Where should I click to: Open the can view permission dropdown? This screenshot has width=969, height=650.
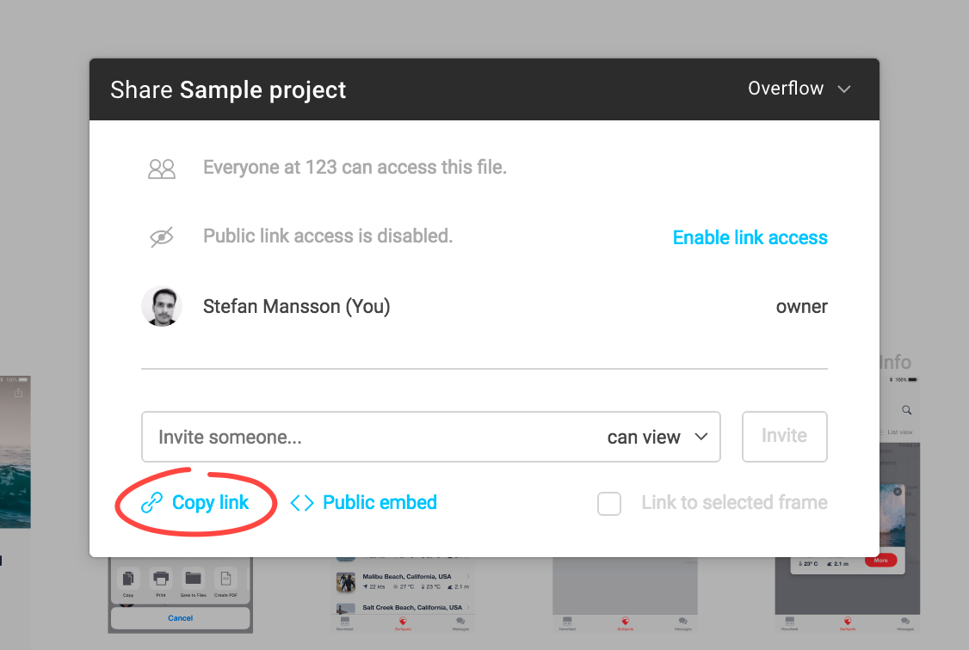(657, 437)
